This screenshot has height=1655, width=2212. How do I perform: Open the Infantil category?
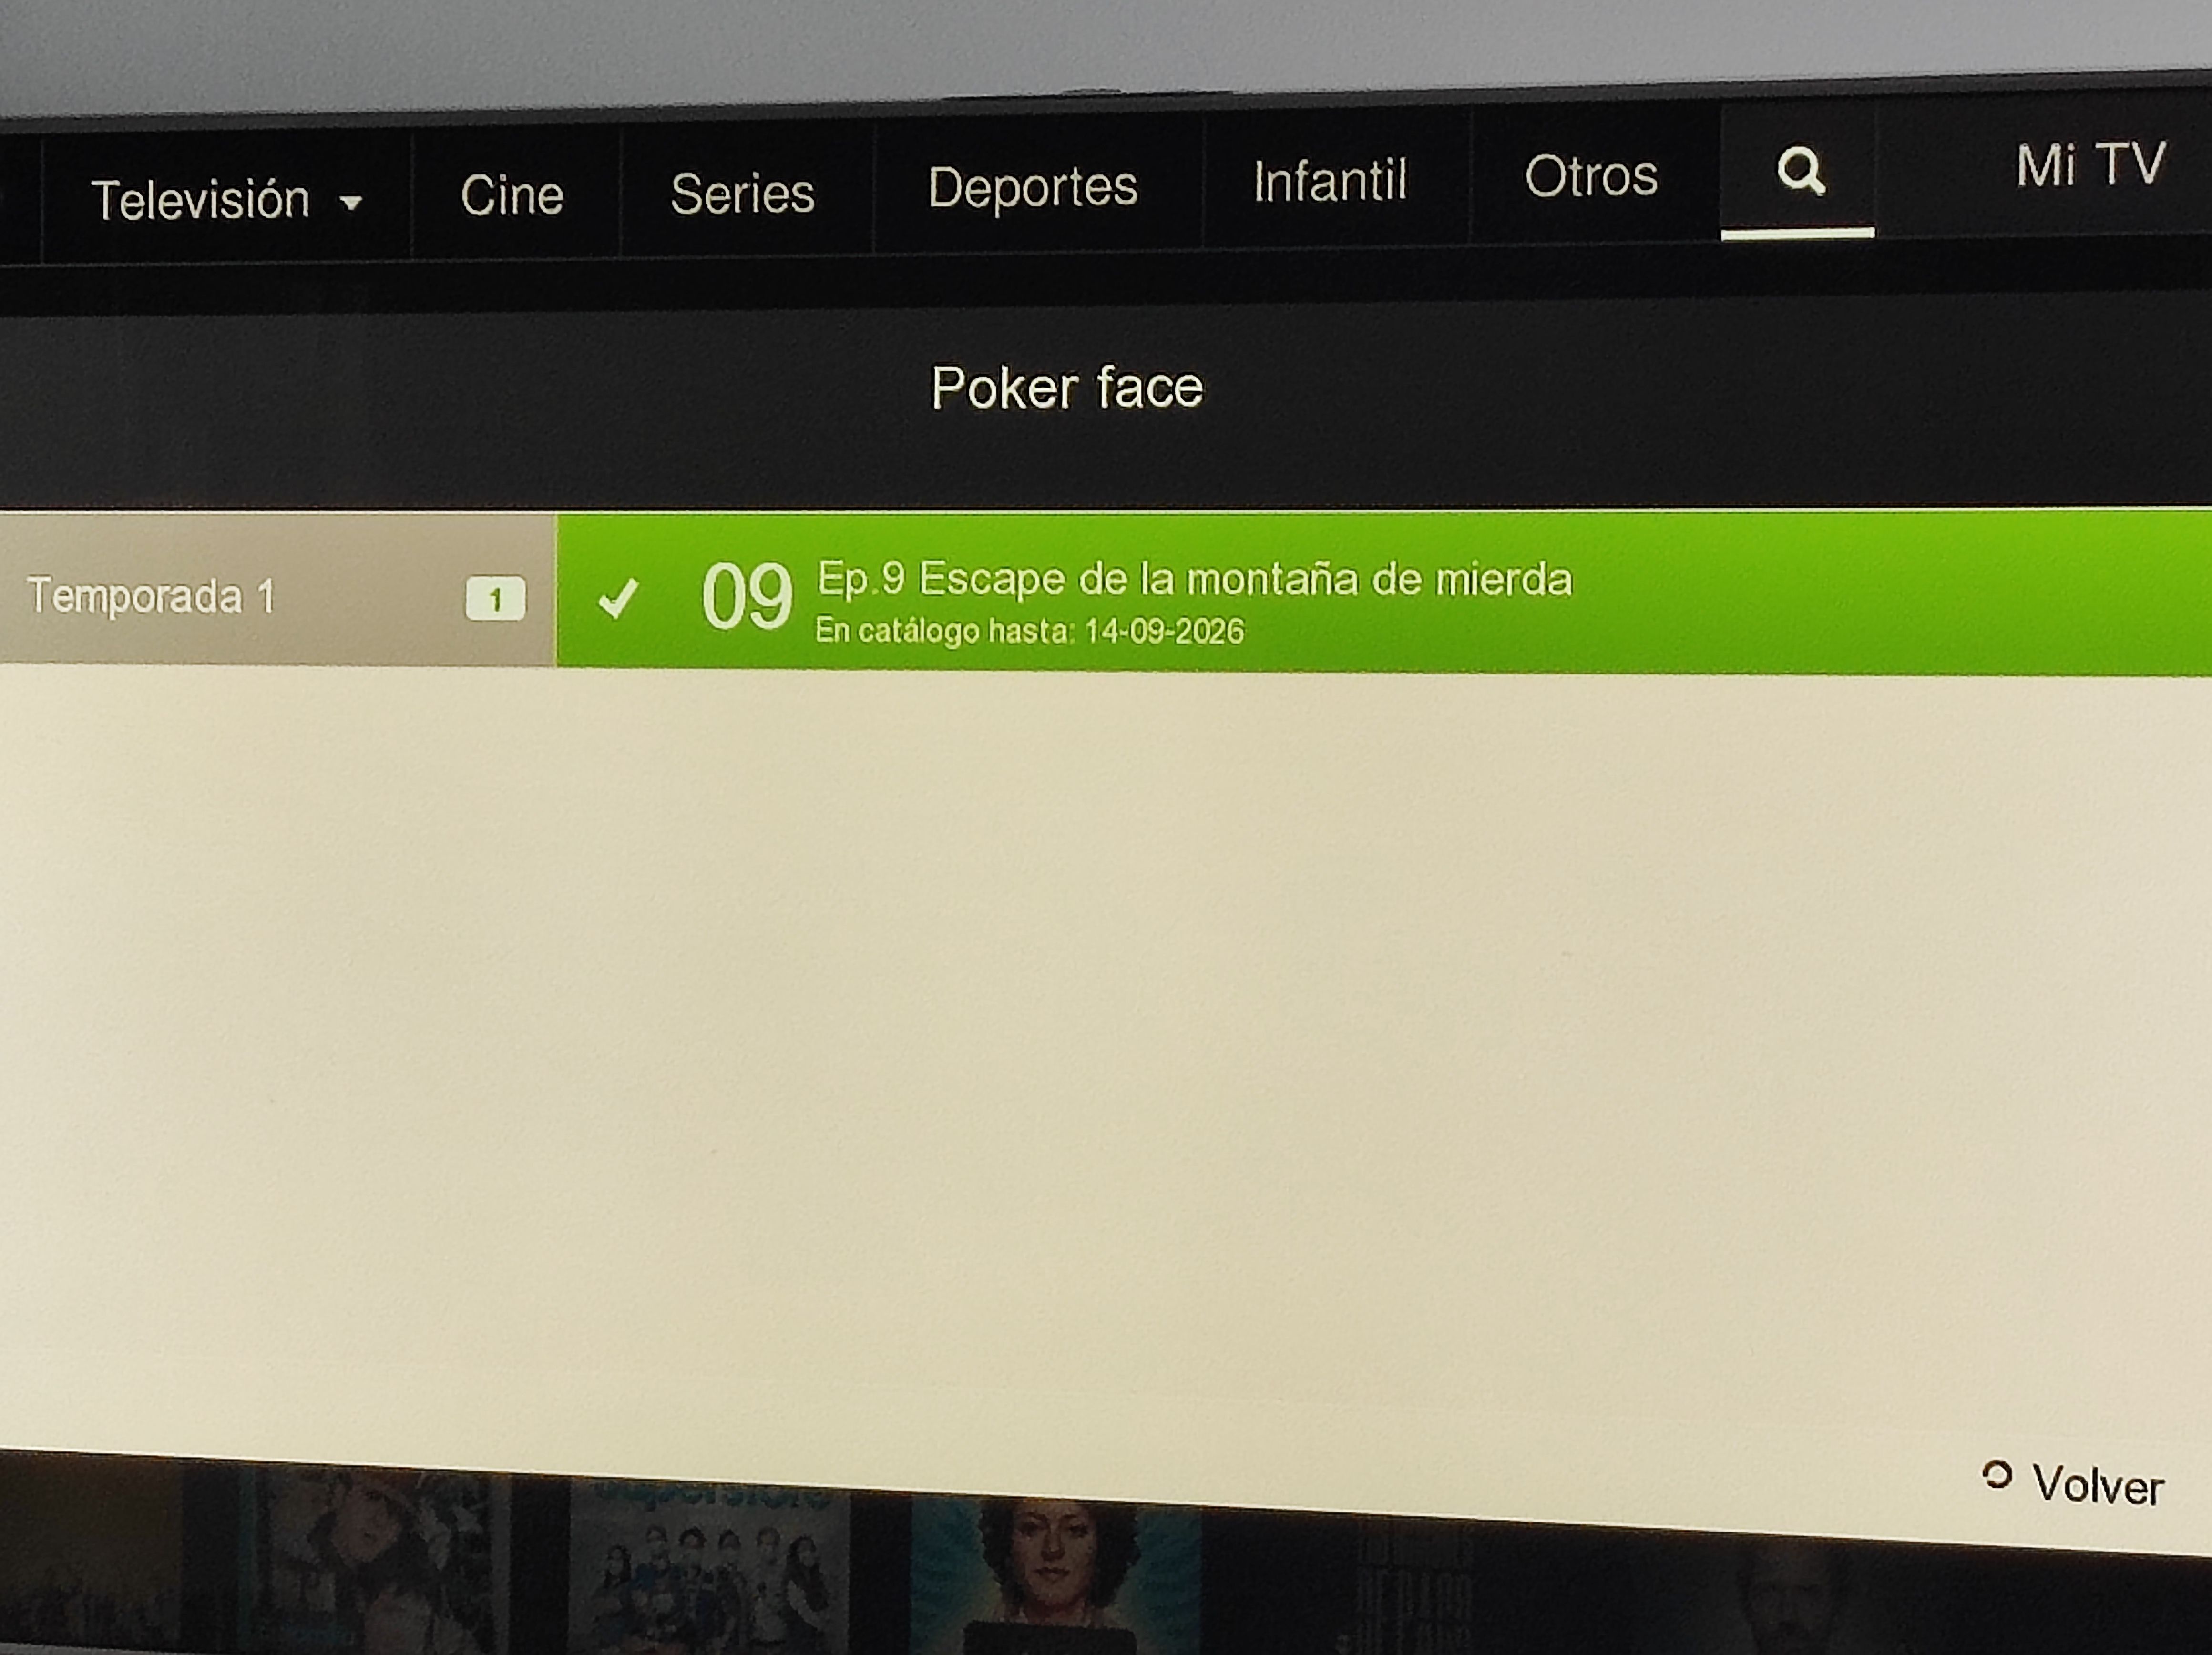[x=1330, y=181]
